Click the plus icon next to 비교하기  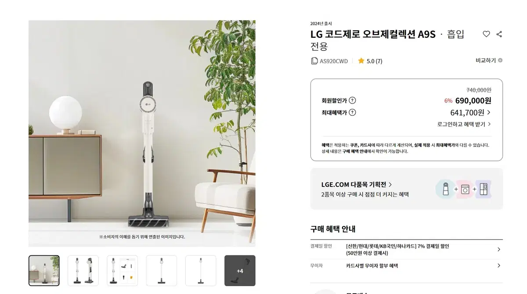(x=500, y=61)
